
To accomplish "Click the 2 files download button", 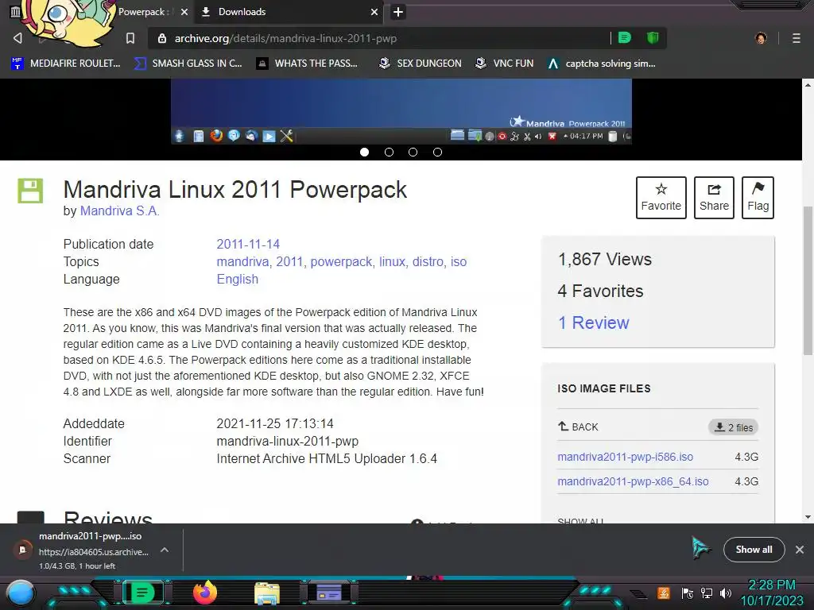I will click(x=733, y=427).
